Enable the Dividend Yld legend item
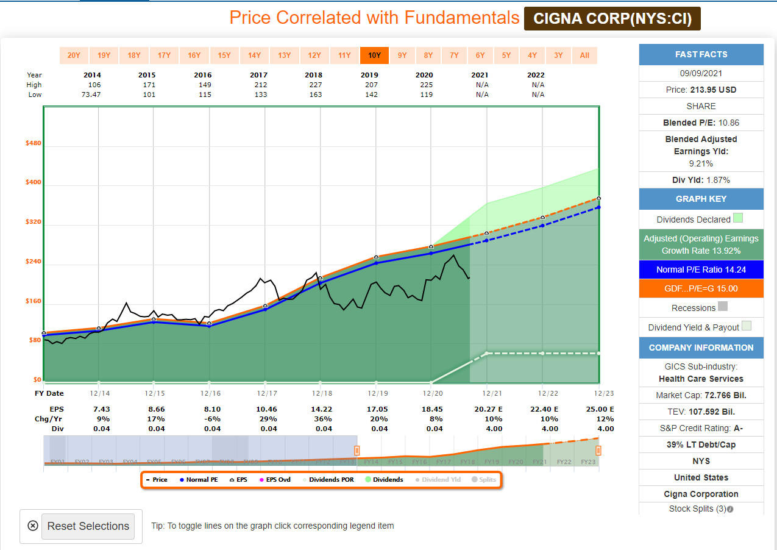This screenshot has height=550, width=777. [x=438, y=480]
